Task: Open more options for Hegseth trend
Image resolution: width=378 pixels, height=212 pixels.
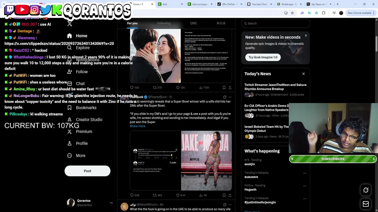Action: [305, 186]
